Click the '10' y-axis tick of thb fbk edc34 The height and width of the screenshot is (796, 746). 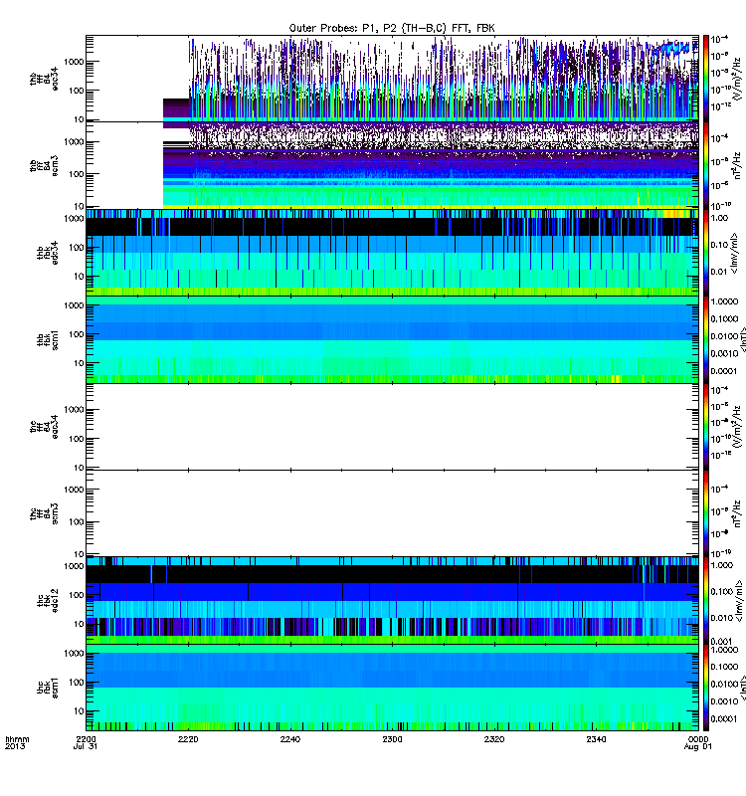[80, 277]
